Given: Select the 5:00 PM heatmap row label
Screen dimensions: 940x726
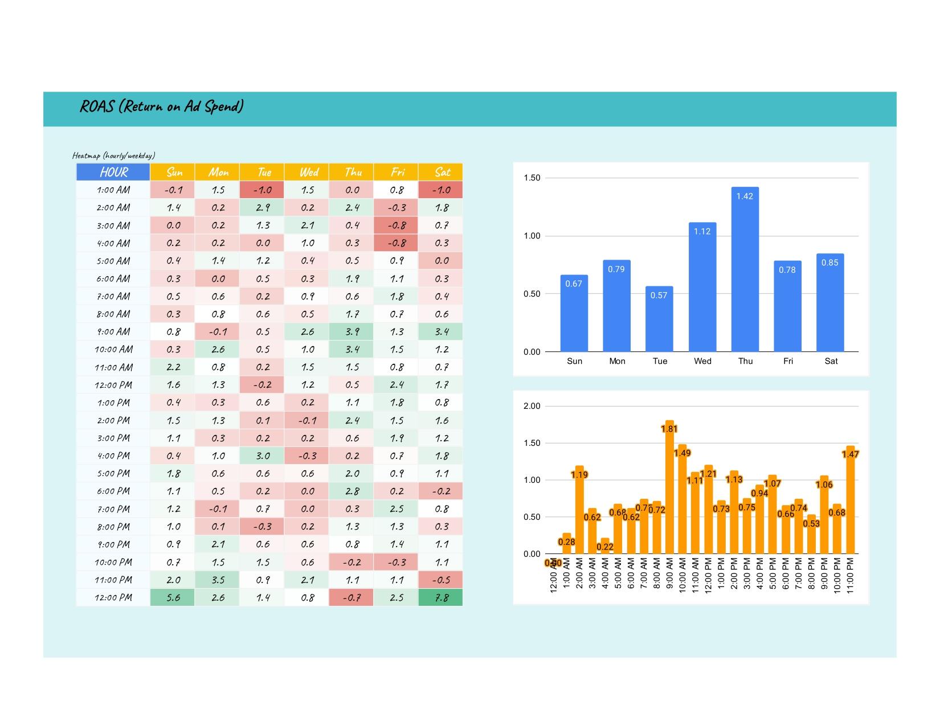Looking at the screenshot, I should [x=113, y=473].
